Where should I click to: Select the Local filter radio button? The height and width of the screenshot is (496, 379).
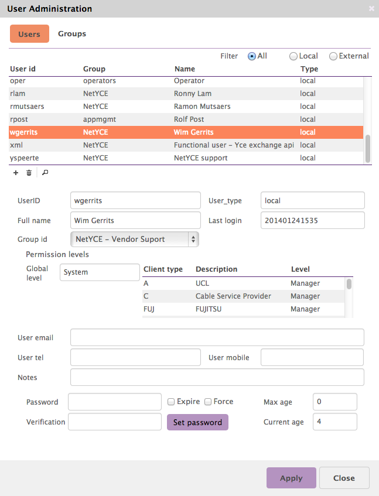pyautogui.click(x=293, y=56)
